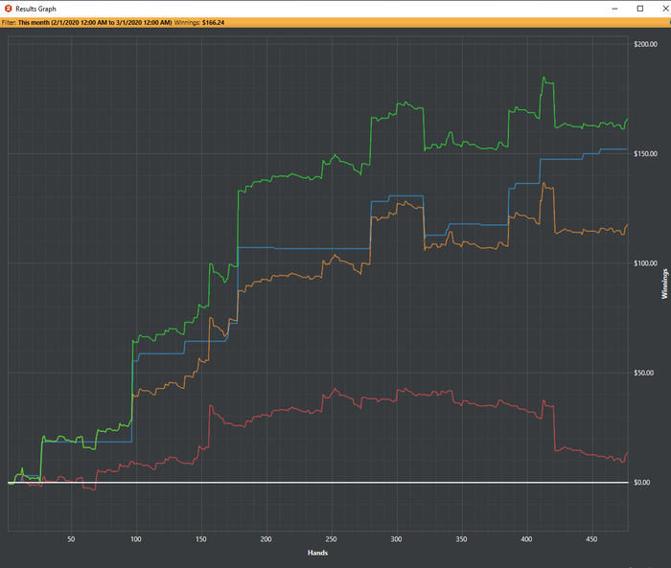Click the Results Graph window title
The width and height of the screenshot is (671, 568).
pyautogui.click(x=36, y=9)
